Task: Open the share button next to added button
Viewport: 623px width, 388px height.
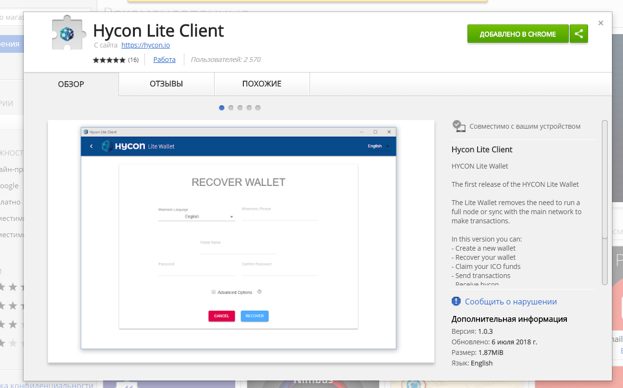Action: 579,34
